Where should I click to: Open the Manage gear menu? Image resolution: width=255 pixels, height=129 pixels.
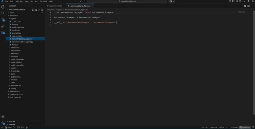(x=3, y=123)
